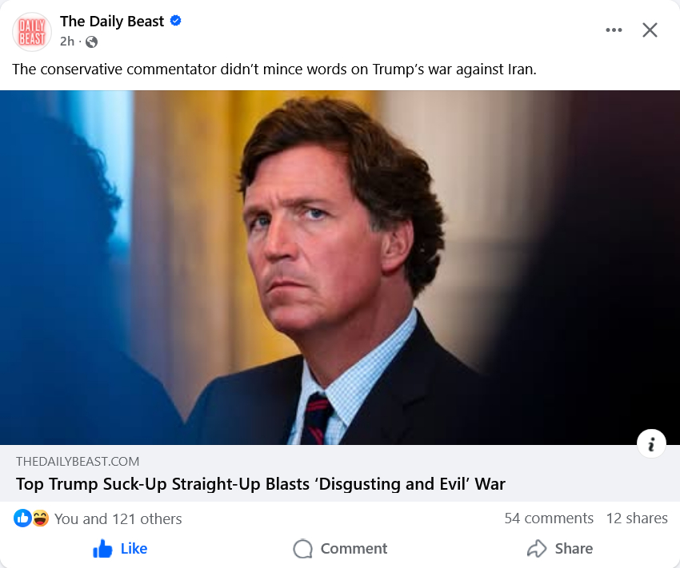Click the blue verified badge icon
This screenshot has height=568, width=680.
176,21
